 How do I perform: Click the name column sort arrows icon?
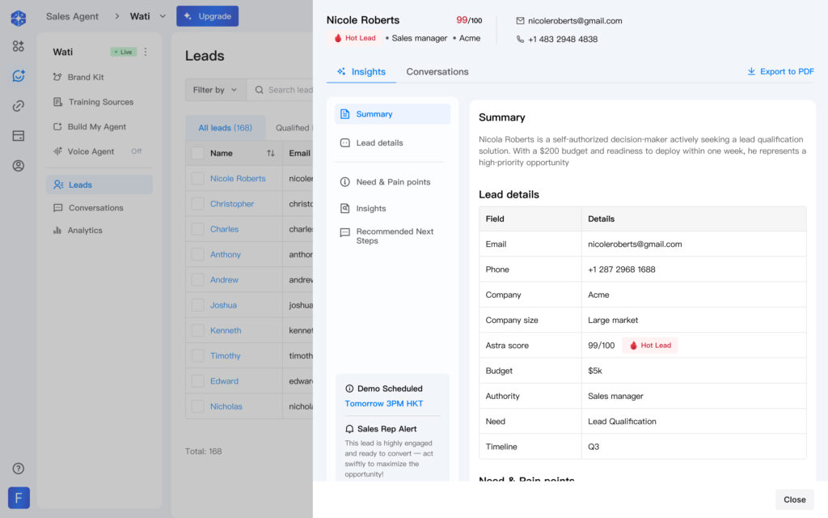[270, 153]
